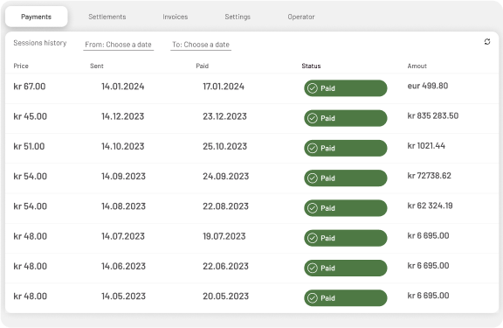
Task: Click the refresh icon in sessions history
Action: [x=487, y=42]
